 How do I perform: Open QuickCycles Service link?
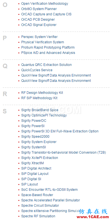pos(37,70)
